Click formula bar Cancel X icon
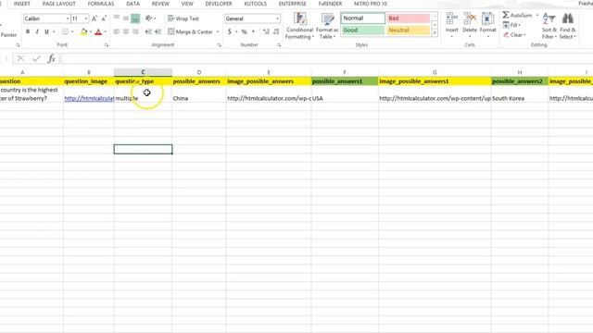 (20, 58)
